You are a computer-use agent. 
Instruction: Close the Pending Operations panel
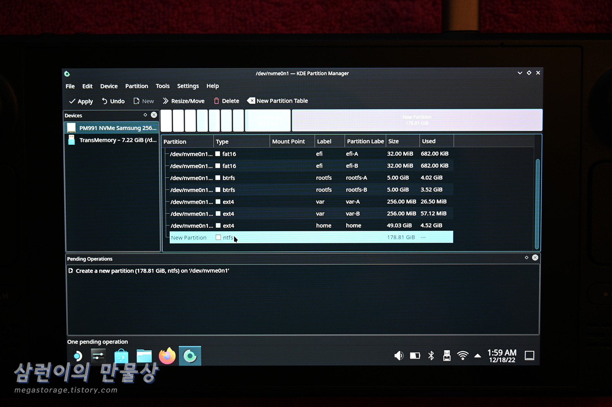pos(535,257)
